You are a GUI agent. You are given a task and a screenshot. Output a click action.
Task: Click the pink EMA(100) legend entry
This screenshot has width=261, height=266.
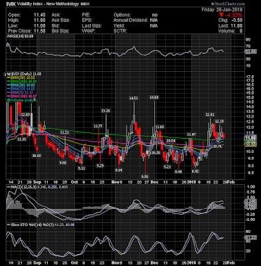tap(22, 96)
